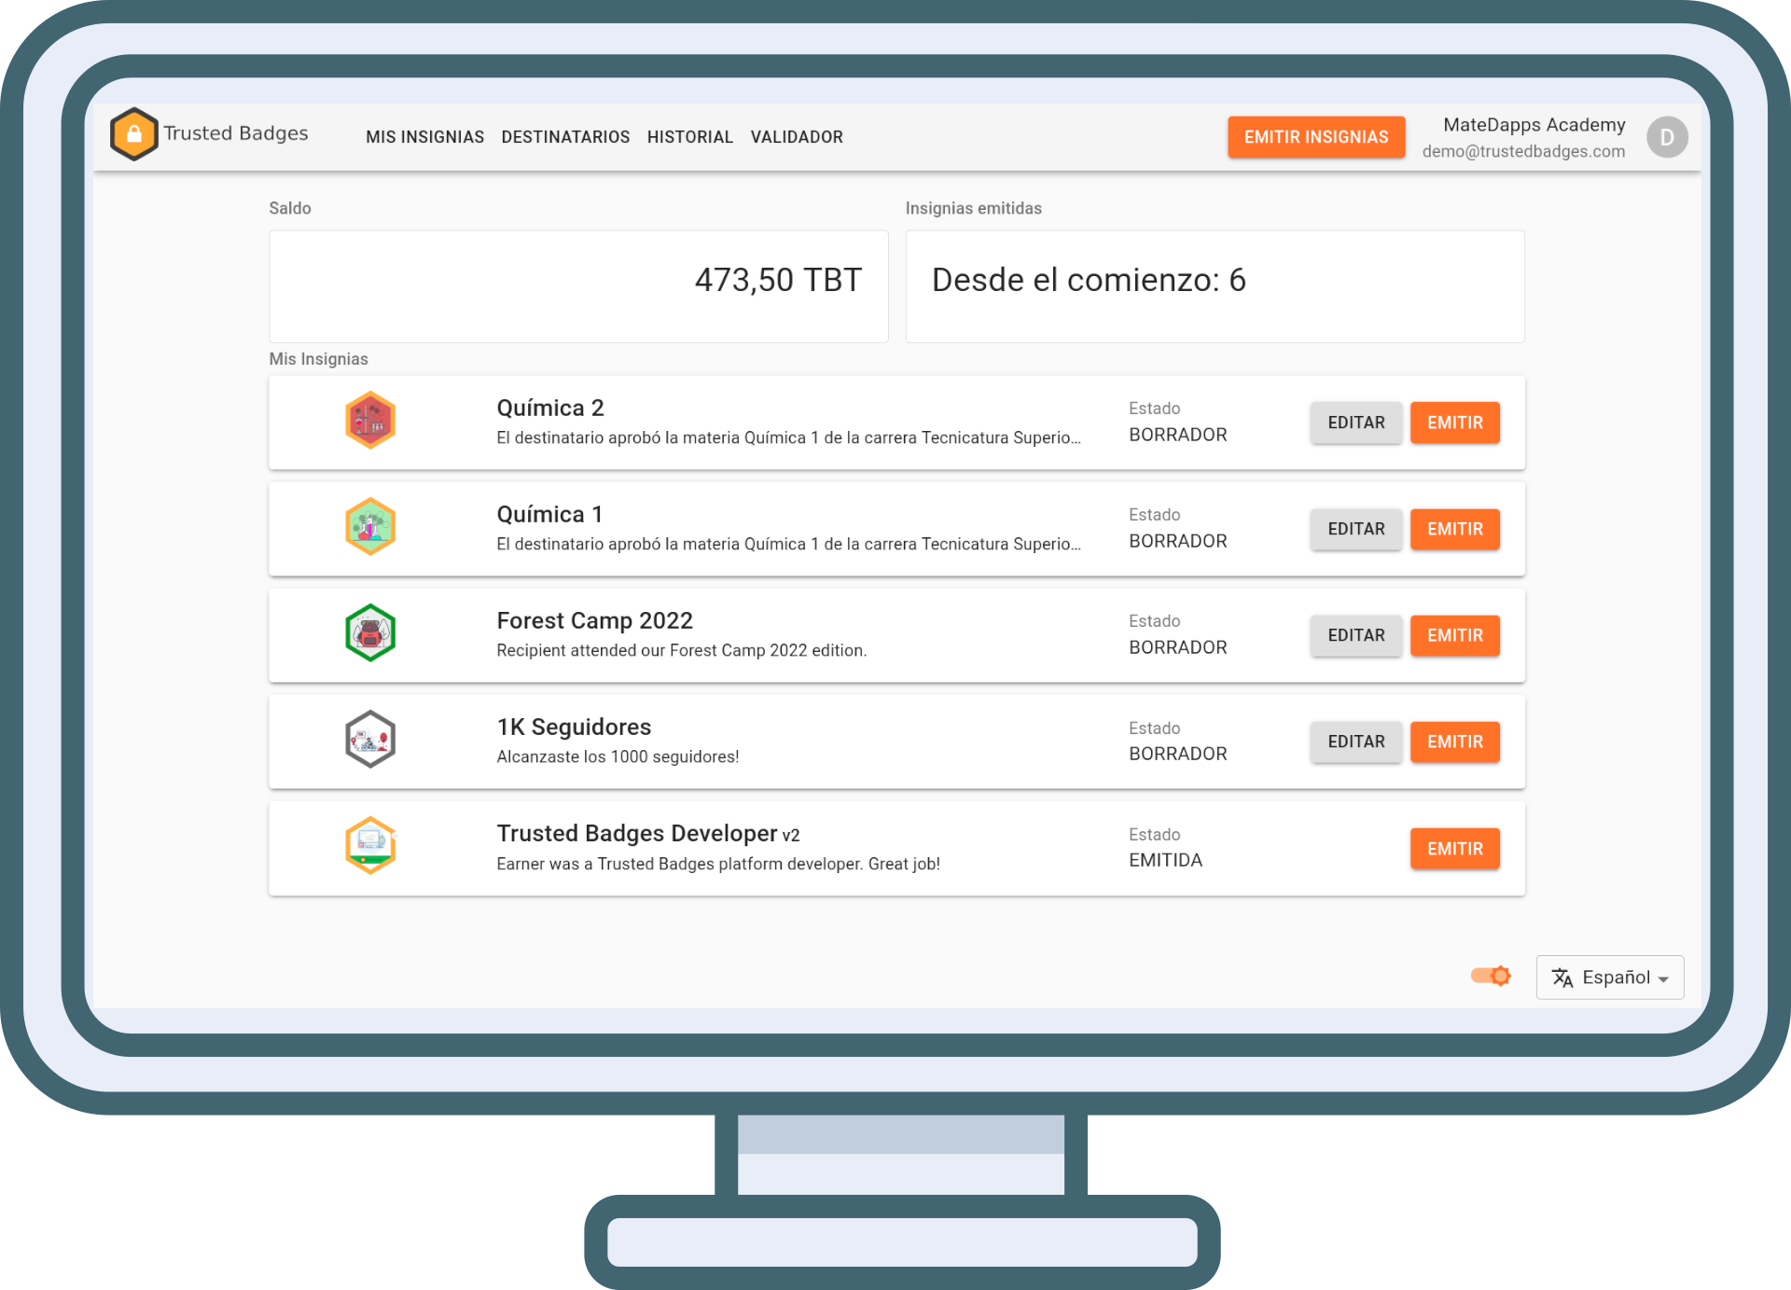Click the Química 2 badge icon
The height and width of the screenshot is (1290, 1791).
[x=371, y=420]
